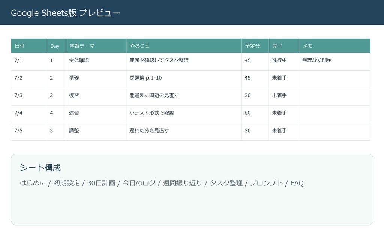384x247 pixels.
Task: Click the '演習' theme cell
Action: coord(96,114)
